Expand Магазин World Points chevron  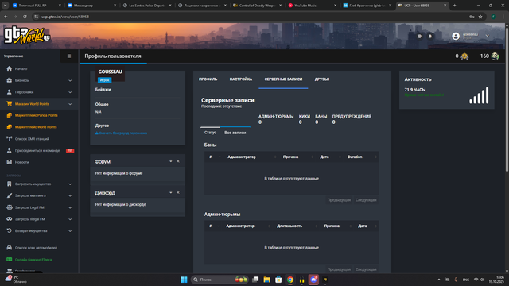coord(70,104)
